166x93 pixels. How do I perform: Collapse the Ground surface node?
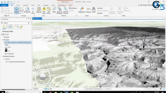(x=4, y=59)
